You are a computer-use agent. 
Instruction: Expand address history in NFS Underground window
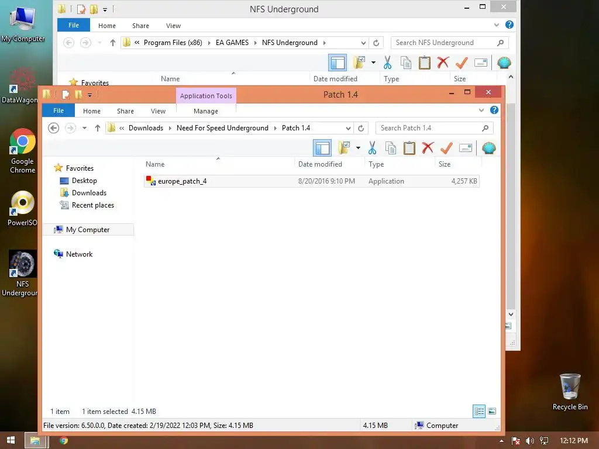point(363,43)
